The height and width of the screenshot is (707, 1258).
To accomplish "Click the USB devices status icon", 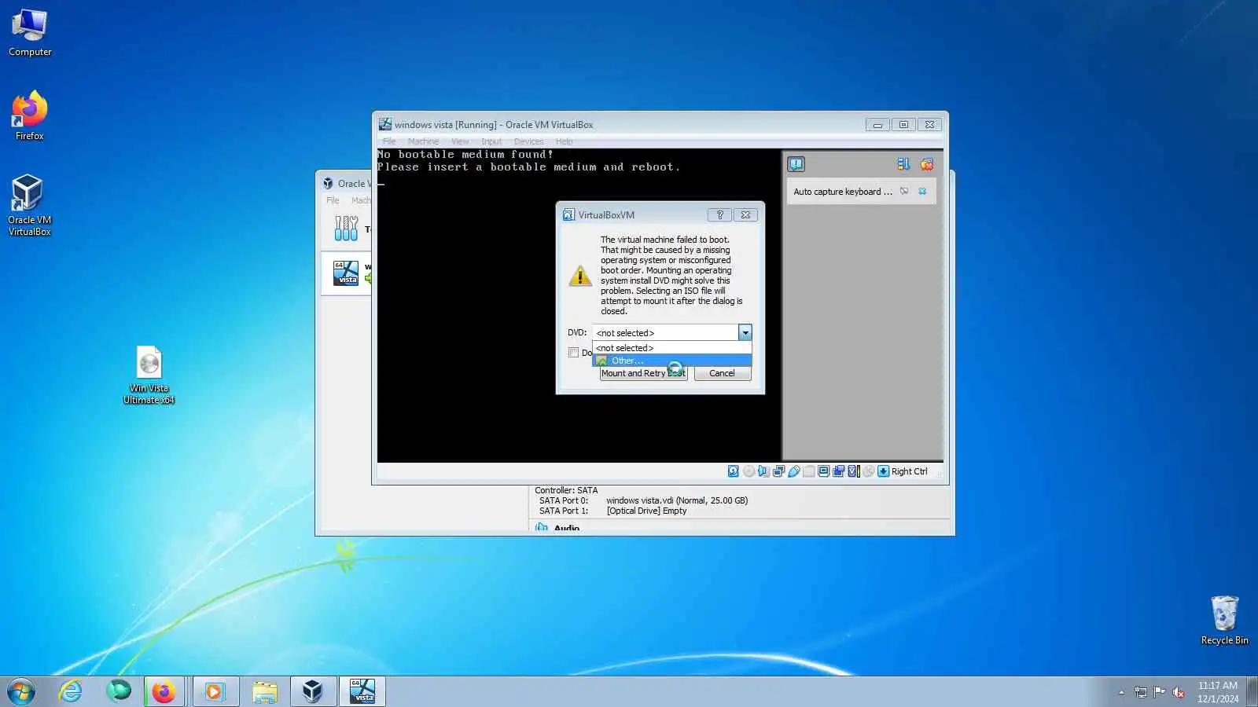I will (794, 471).
